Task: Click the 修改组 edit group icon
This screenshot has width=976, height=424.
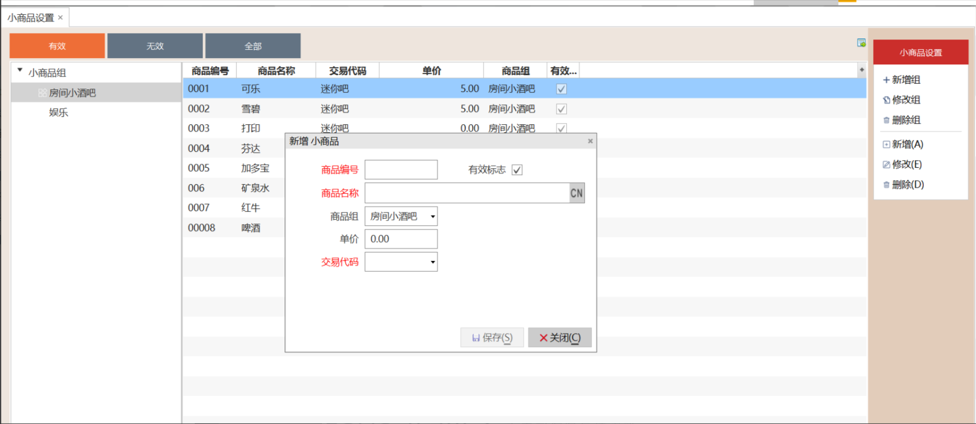Action: click(x=886, y=100)
